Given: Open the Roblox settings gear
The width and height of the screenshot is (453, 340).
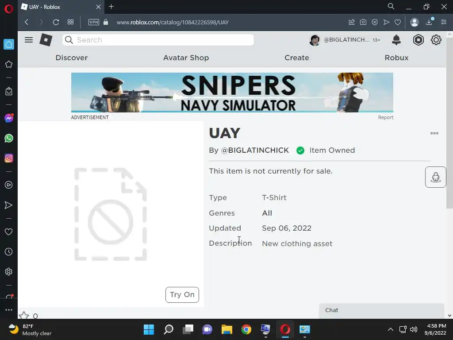Looking at the screenshot, I should 436,40.
